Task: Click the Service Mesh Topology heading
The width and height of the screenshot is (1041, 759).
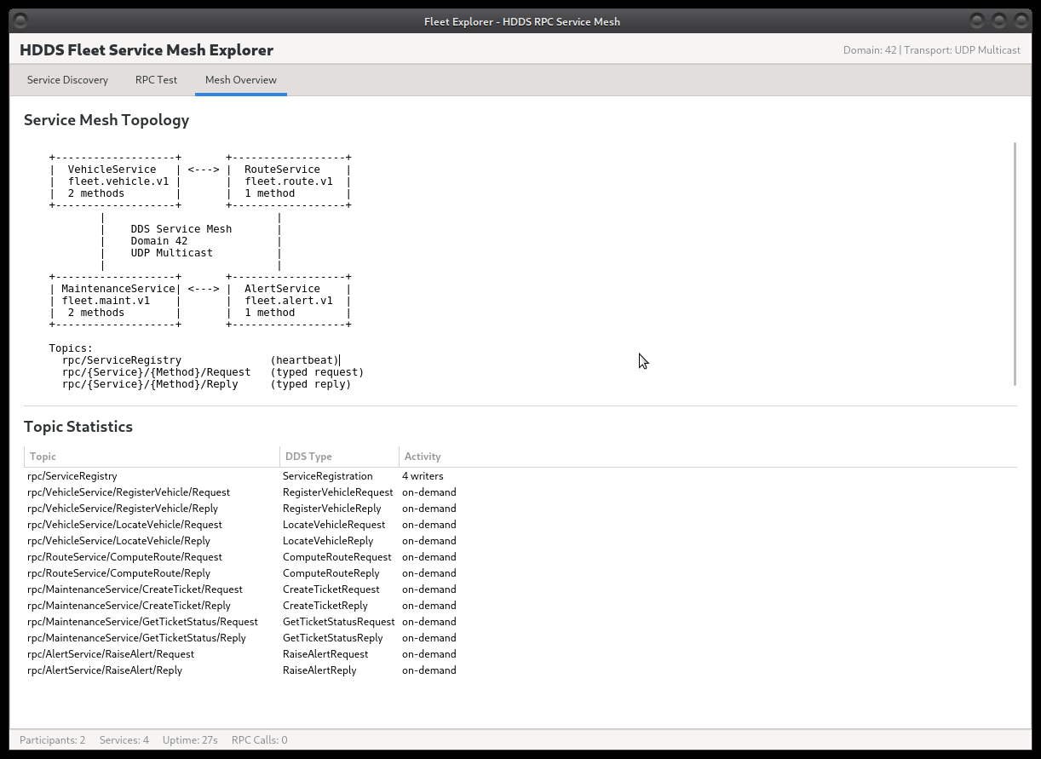Action: 106,120
